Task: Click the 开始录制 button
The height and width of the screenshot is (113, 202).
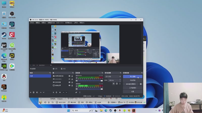Action: coord(133,80)
